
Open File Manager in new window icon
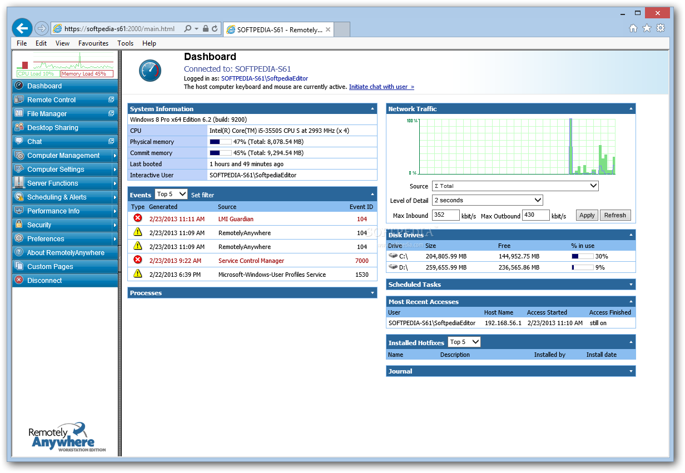tap(111, 113)
